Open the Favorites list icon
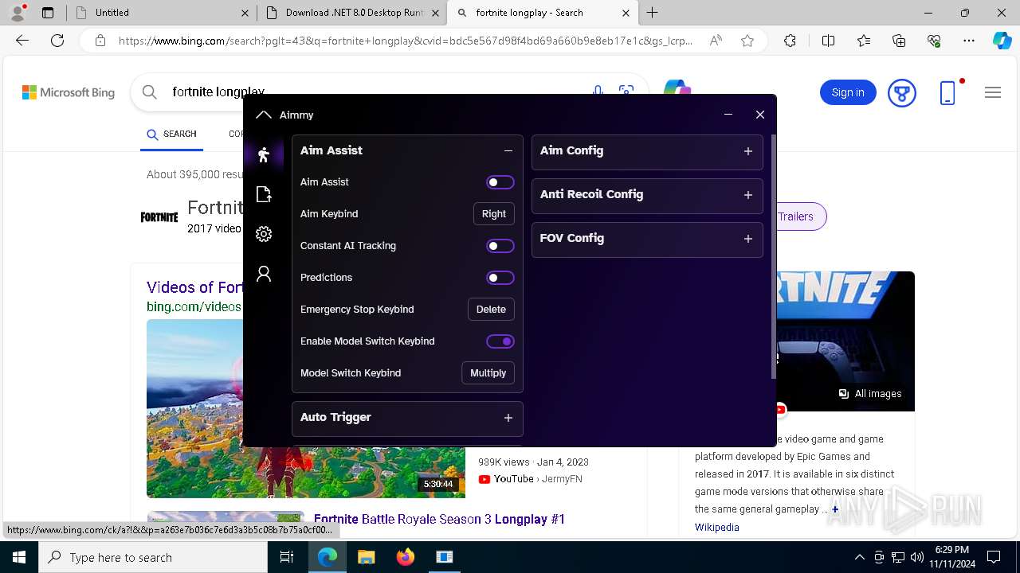The width and height of the screenshot is (1020, 573). tap(864, 41)
